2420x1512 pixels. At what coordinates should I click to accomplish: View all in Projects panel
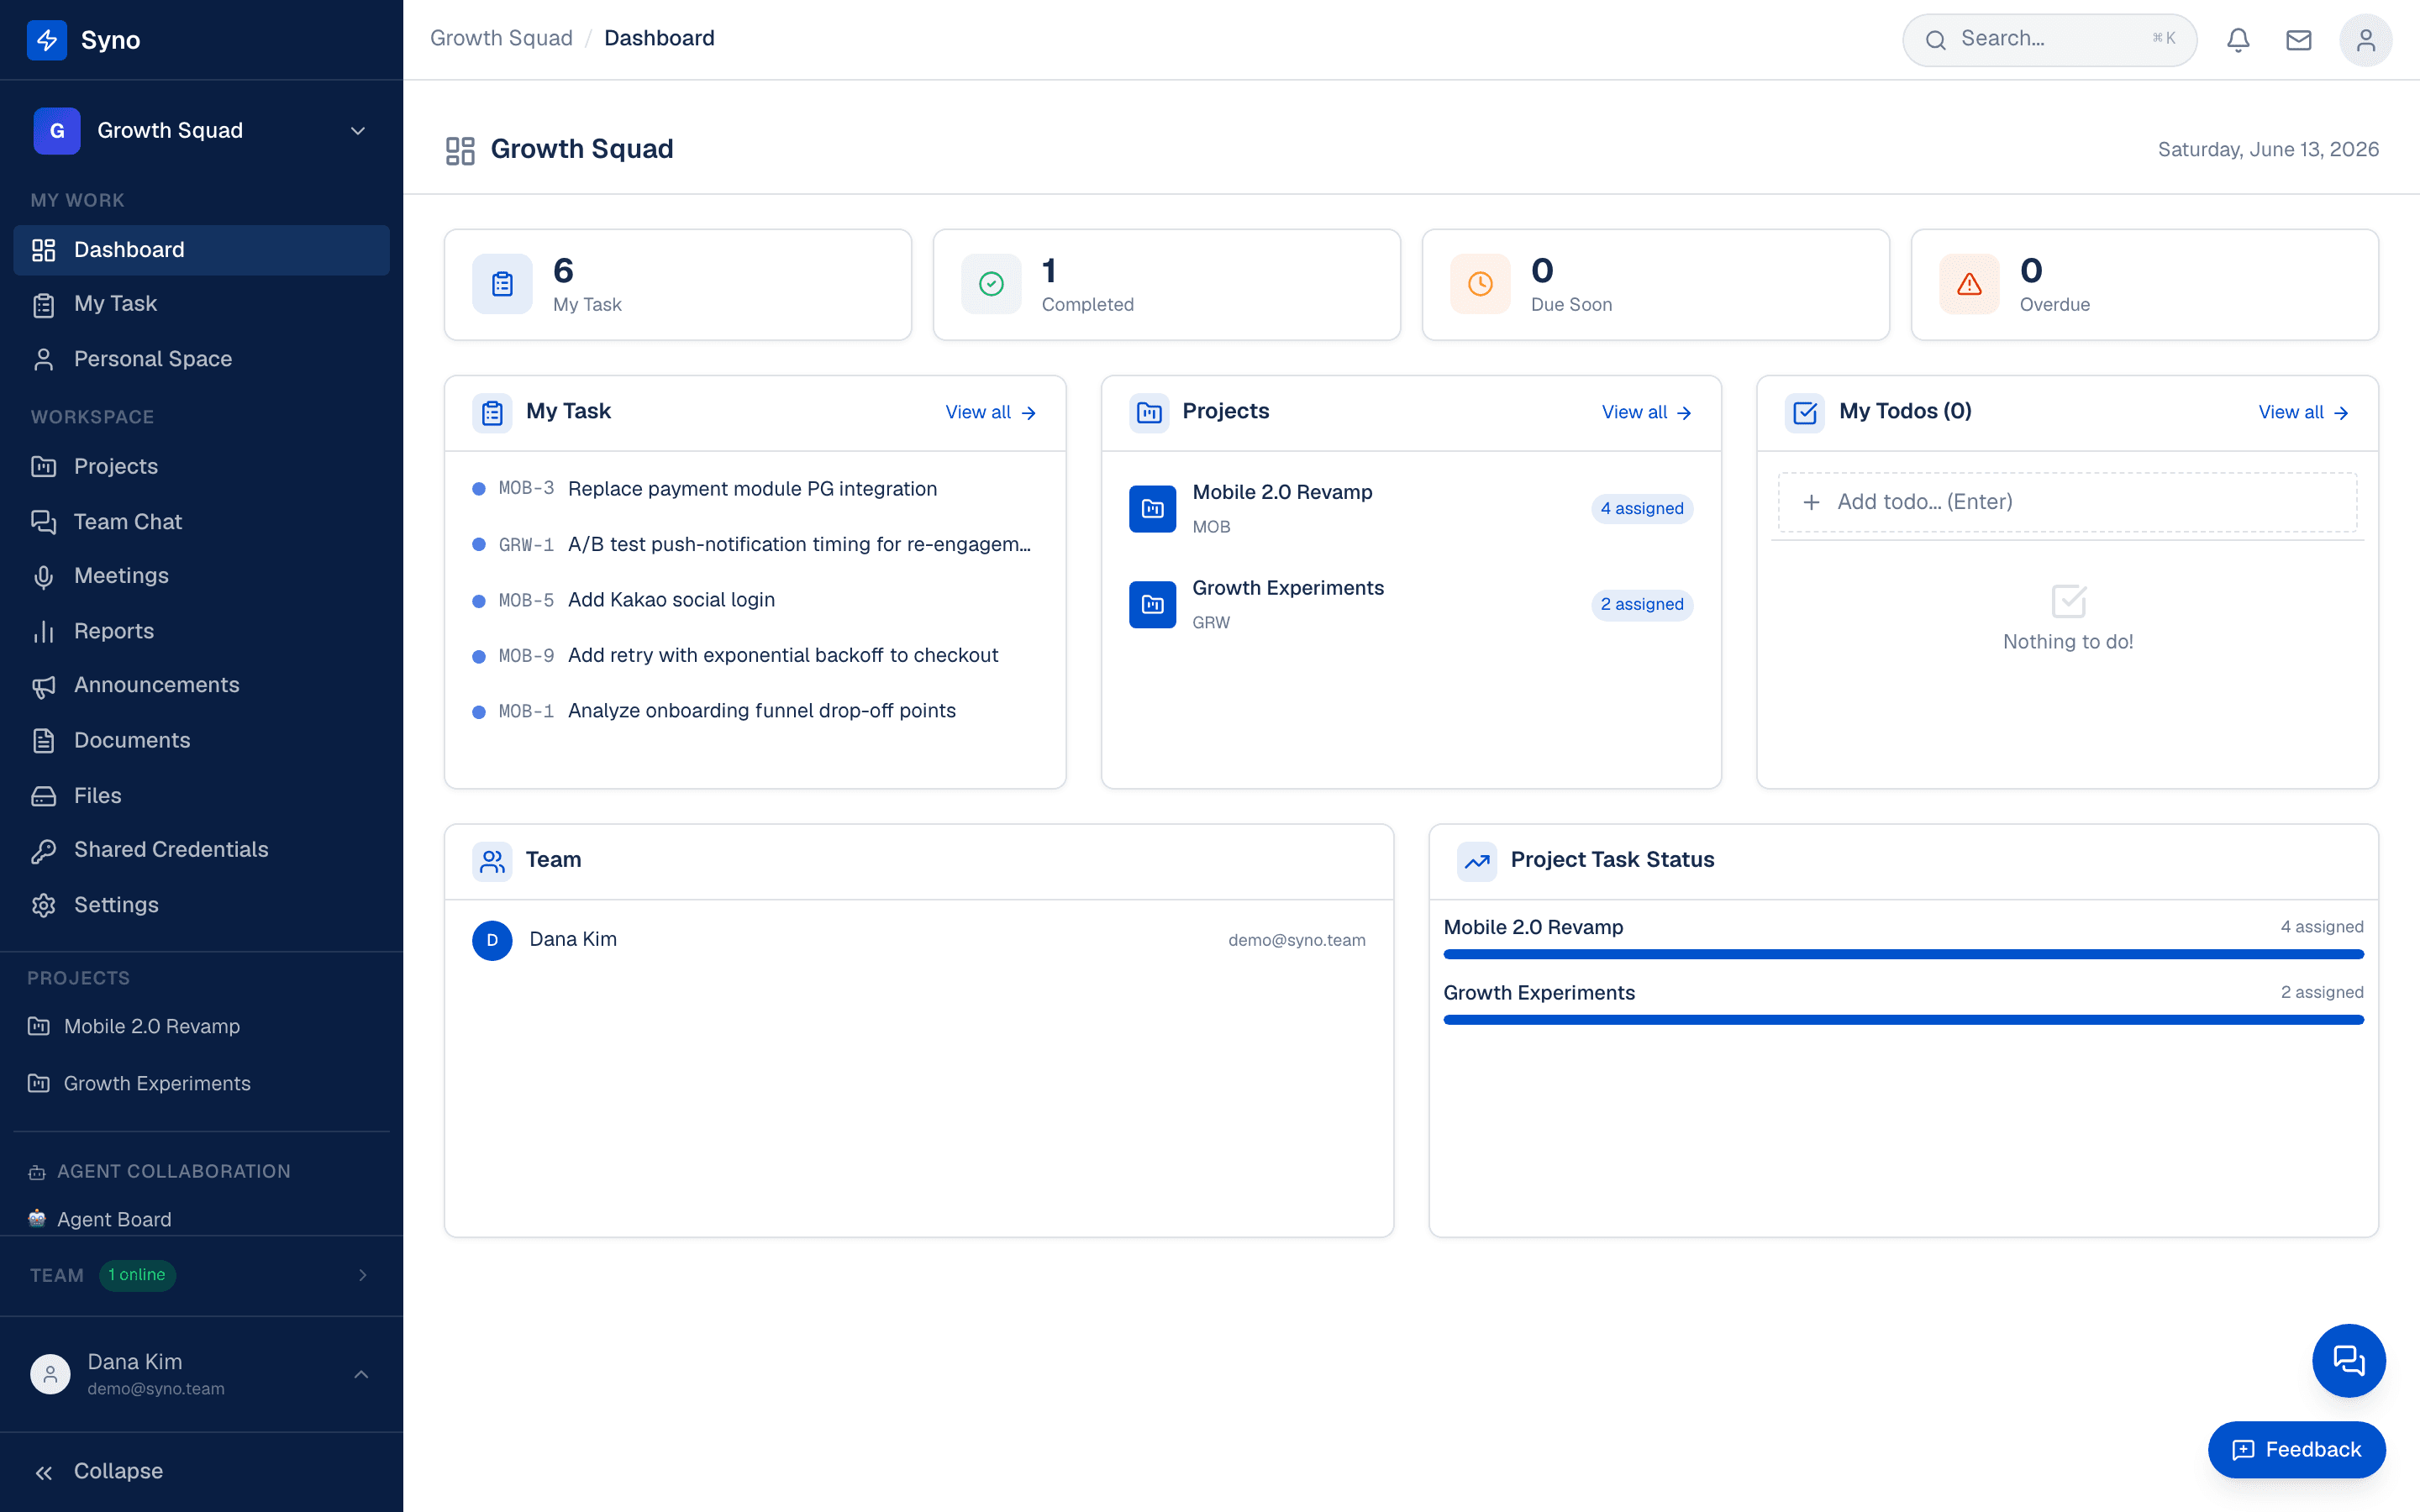pos(1647,412)
